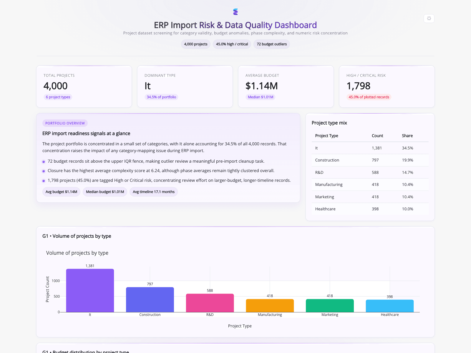Click the Dominant Type value 'It'
Screen dimensions: 471x353
click(147, 86)
